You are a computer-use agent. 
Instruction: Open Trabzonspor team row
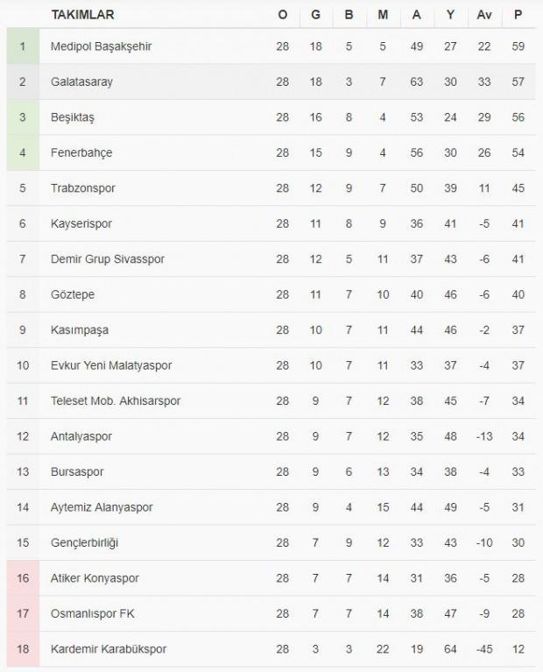pyautogui.click(x=83, y=187)
